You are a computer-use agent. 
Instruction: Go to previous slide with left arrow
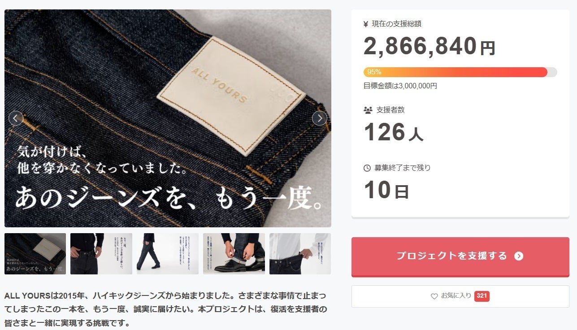tap(16, 118)
